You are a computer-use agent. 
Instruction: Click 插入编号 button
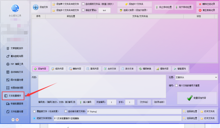click(86, 102)
